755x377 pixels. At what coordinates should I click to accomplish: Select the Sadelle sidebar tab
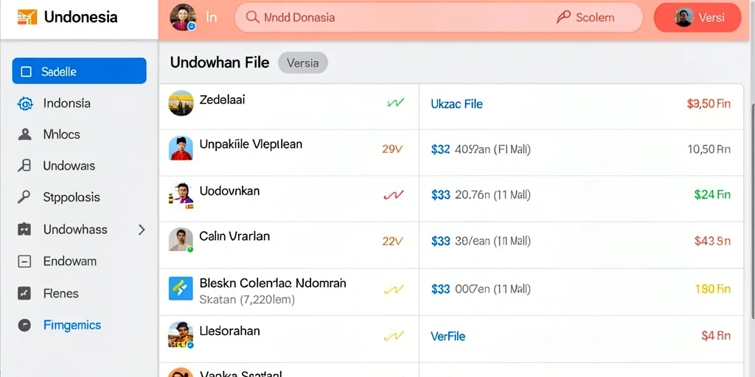80,71
